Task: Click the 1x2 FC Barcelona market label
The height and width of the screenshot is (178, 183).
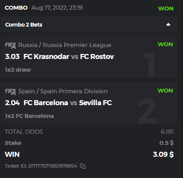Action: (x=29, y=116)
